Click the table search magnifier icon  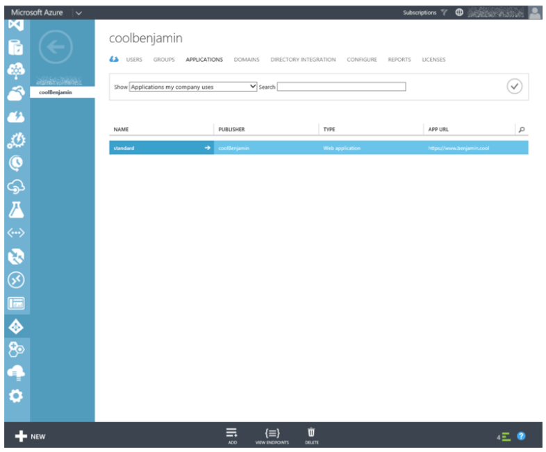tap(522, 129)
